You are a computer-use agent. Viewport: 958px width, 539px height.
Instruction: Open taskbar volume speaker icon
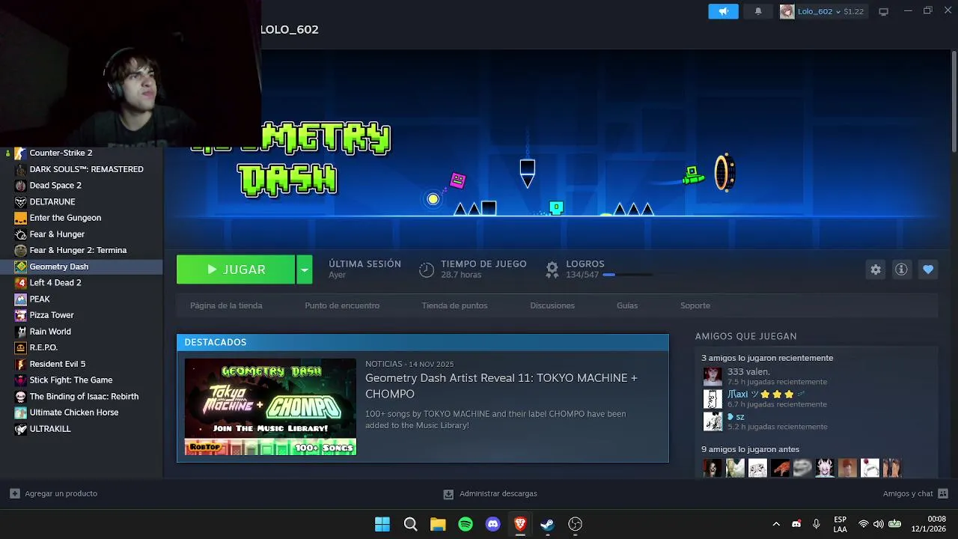point(879,524)
